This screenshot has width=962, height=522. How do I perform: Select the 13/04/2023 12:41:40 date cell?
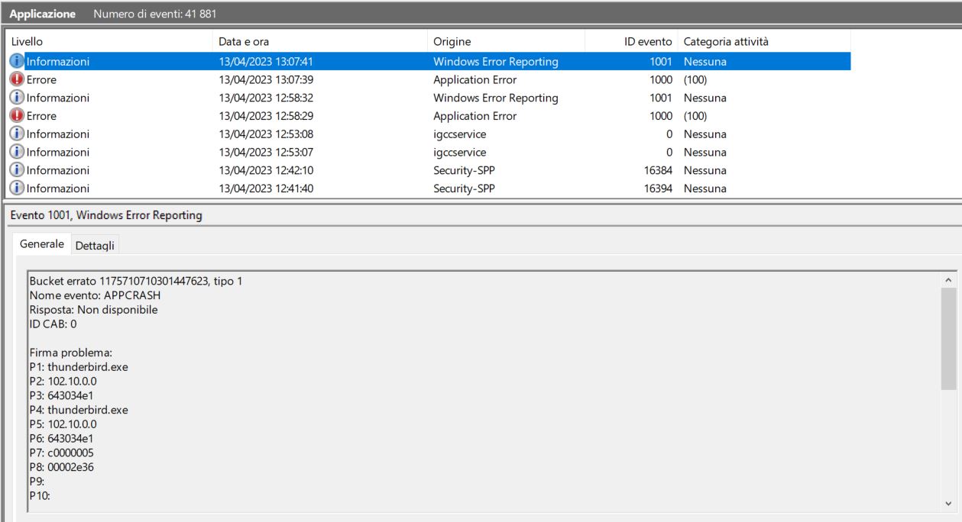(265, 188)
